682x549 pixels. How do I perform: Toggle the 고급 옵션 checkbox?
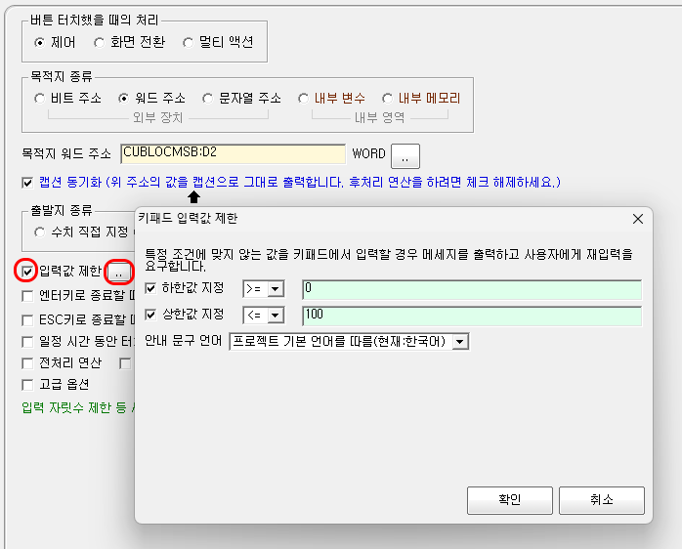(x=27, y=385)
